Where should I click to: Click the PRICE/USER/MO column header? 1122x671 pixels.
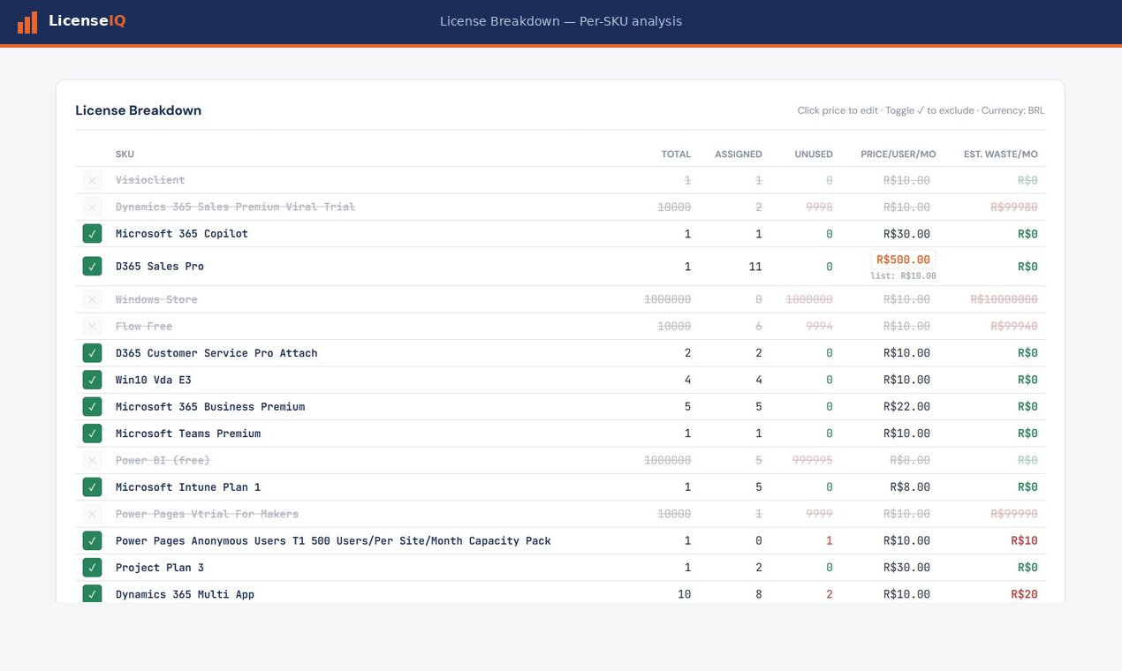[x=898, y=154]
